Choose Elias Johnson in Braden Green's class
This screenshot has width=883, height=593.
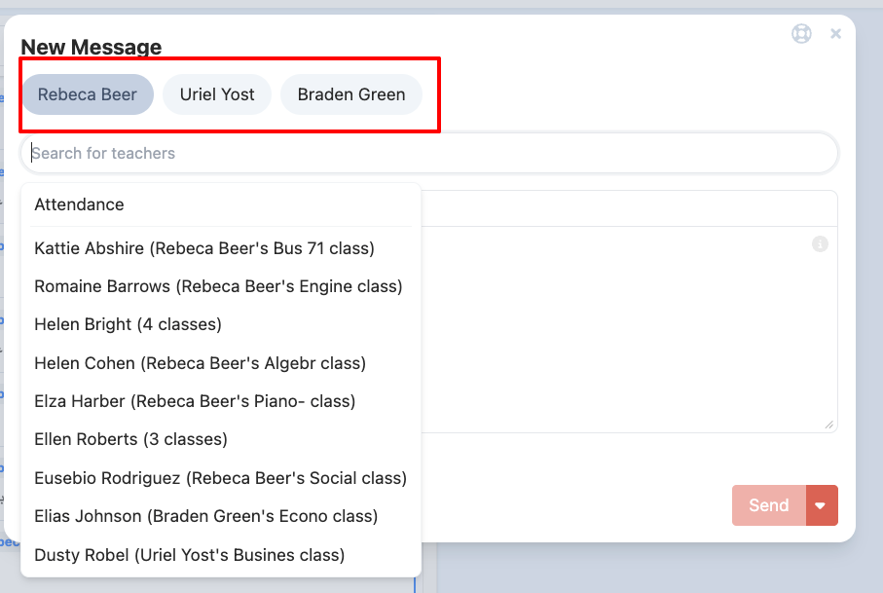(205, 516)
